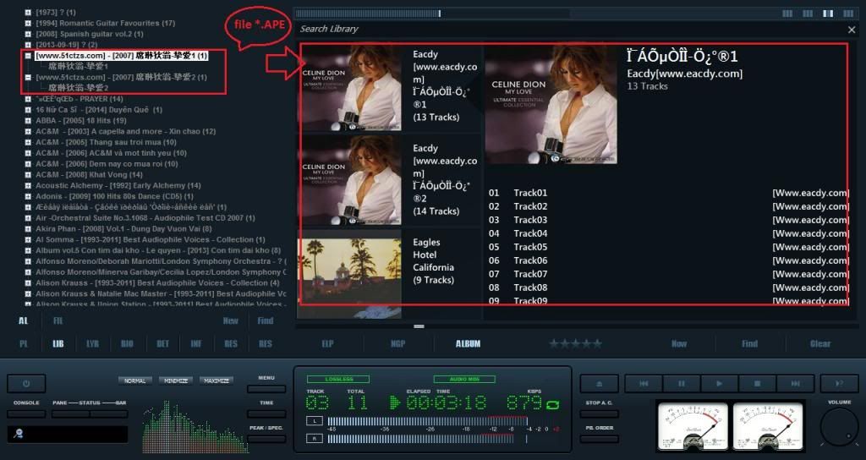
Task: Click the right VU meter
Action: (768, 426)
